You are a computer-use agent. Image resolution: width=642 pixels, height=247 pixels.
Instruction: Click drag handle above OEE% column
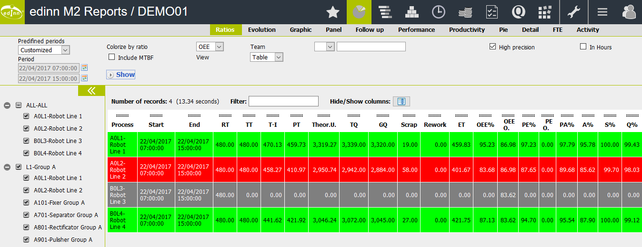[x=485, y=115]
